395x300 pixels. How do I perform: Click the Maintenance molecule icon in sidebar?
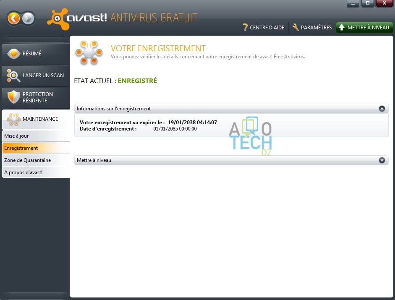(x=13, y=119)
